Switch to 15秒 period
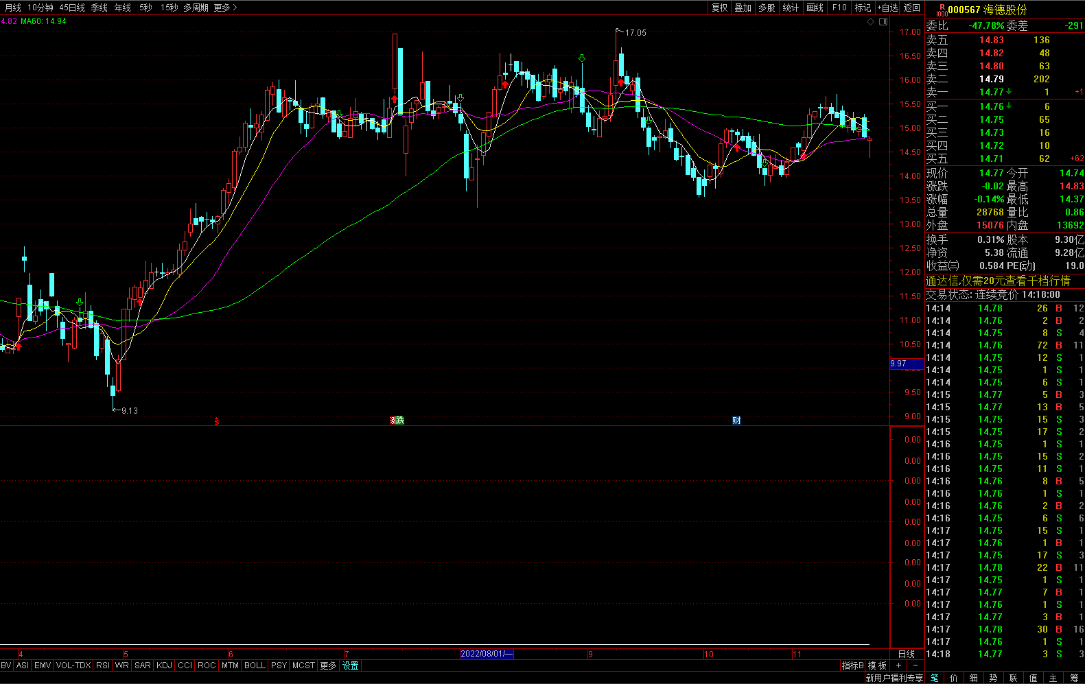 pos(169,8)
